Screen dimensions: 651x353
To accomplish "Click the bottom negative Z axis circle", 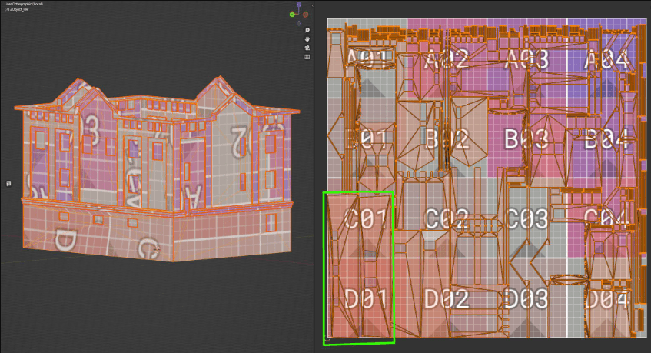I will click(x=298, y=22).
